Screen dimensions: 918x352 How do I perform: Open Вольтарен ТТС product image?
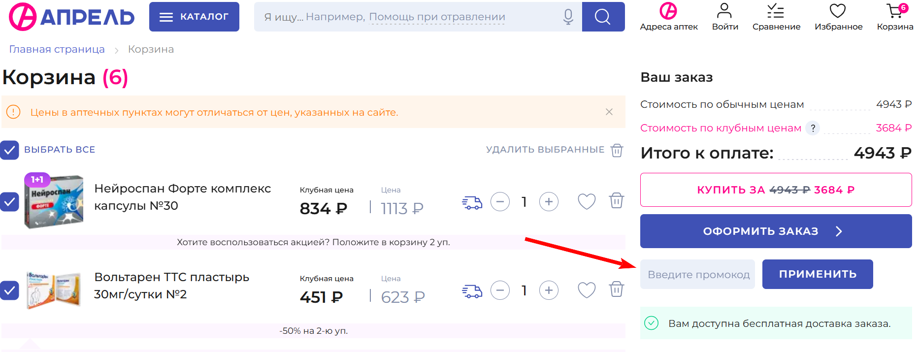coord(54,289)
